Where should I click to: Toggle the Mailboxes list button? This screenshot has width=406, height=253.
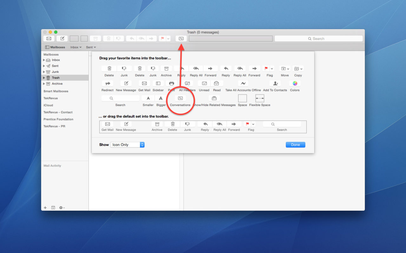55,47
